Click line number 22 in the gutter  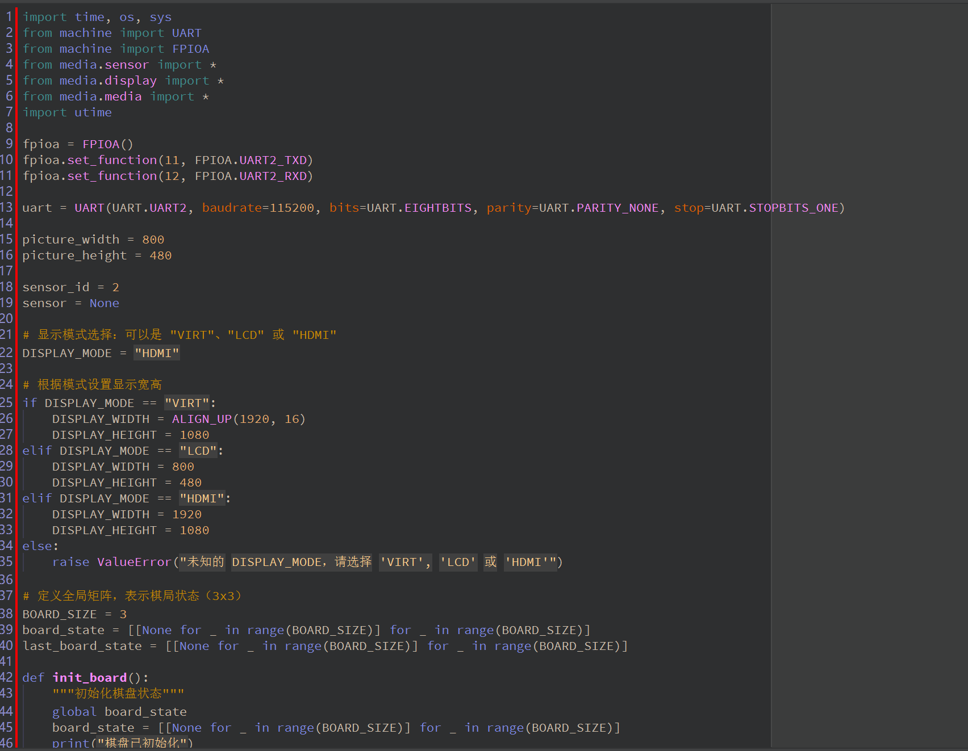pos(7,353)
